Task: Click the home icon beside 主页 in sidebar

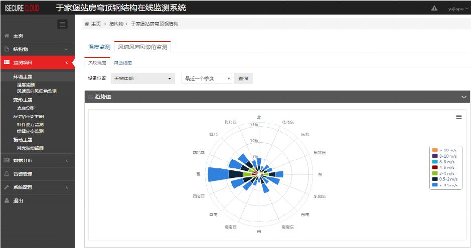Action: coord(7,36)
